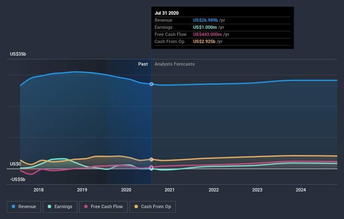Click the Cash From Op label in tooltip
This screenshot has width=344, height=219.
click(x=169, y=41)
